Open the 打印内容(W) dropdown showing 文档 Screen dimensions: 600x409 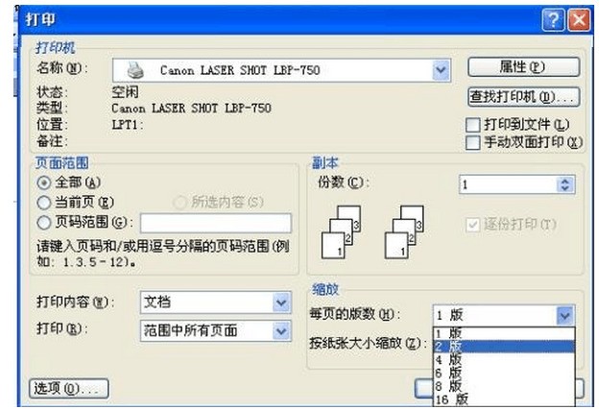coord(216,302)
